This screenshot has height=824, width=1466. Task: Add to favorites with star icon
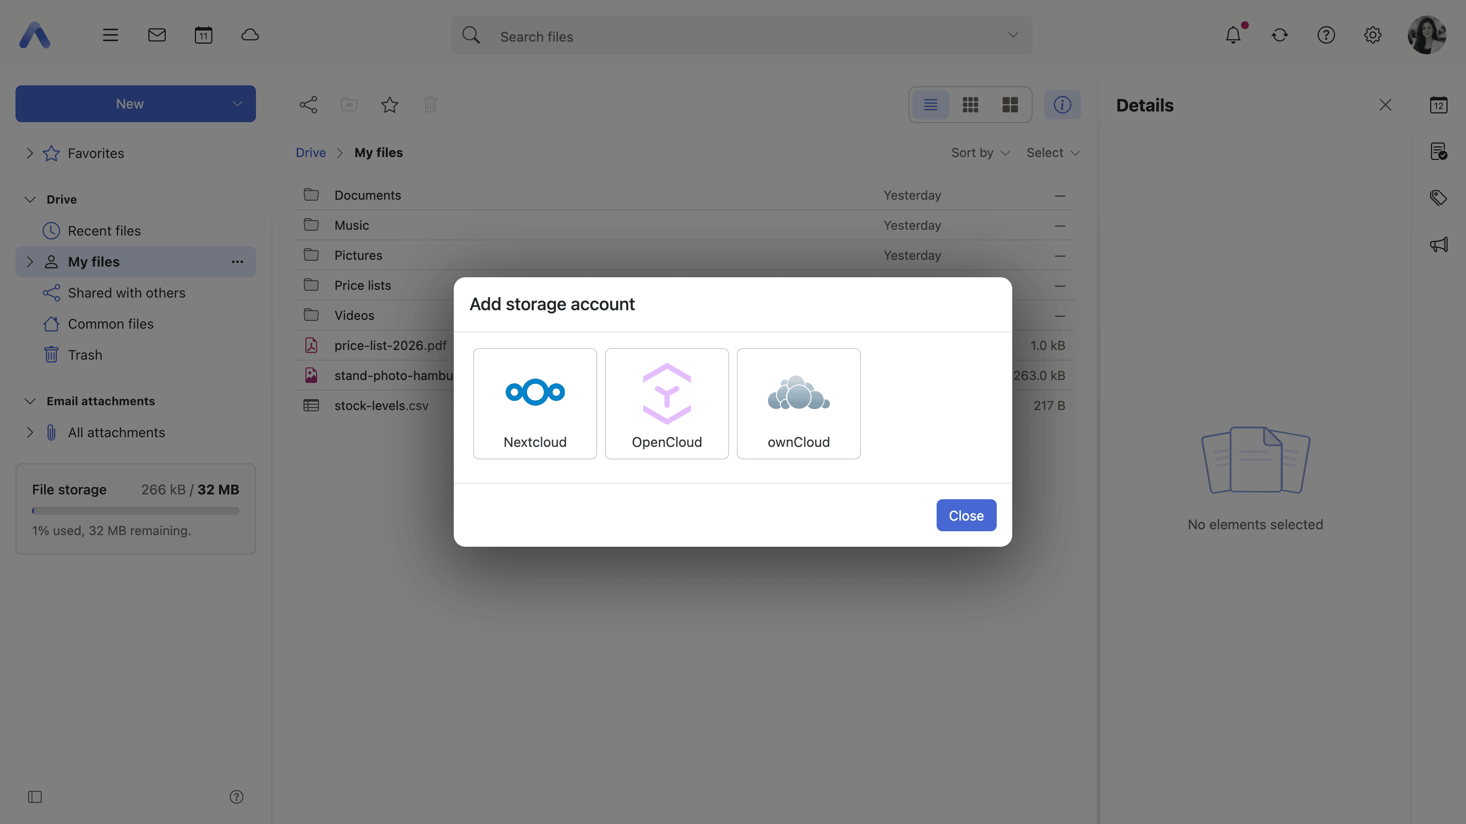tap(390, 105)
